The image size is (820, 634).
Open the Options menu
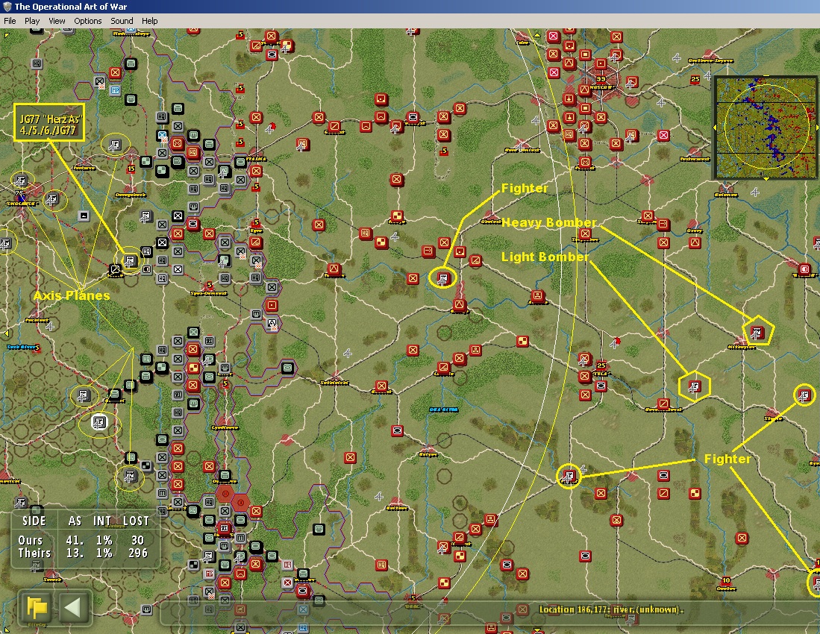click(88, 21)
